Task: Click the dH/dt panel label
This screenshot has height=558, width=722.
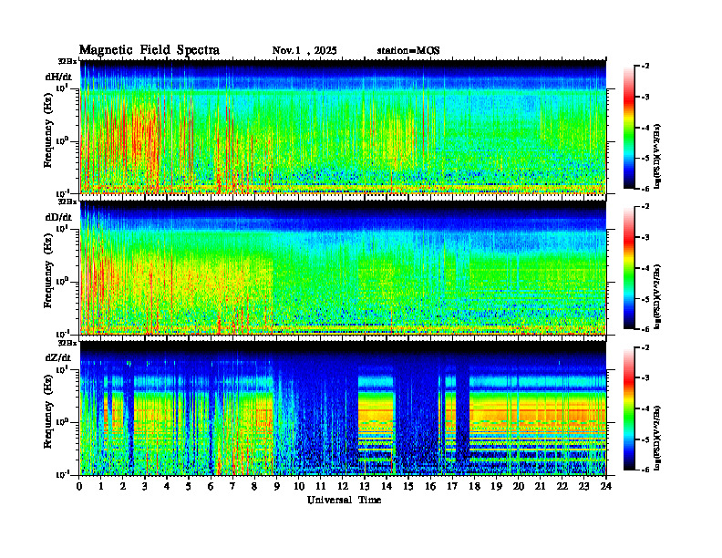Action: pyautogui.click(x=58, y=77)
